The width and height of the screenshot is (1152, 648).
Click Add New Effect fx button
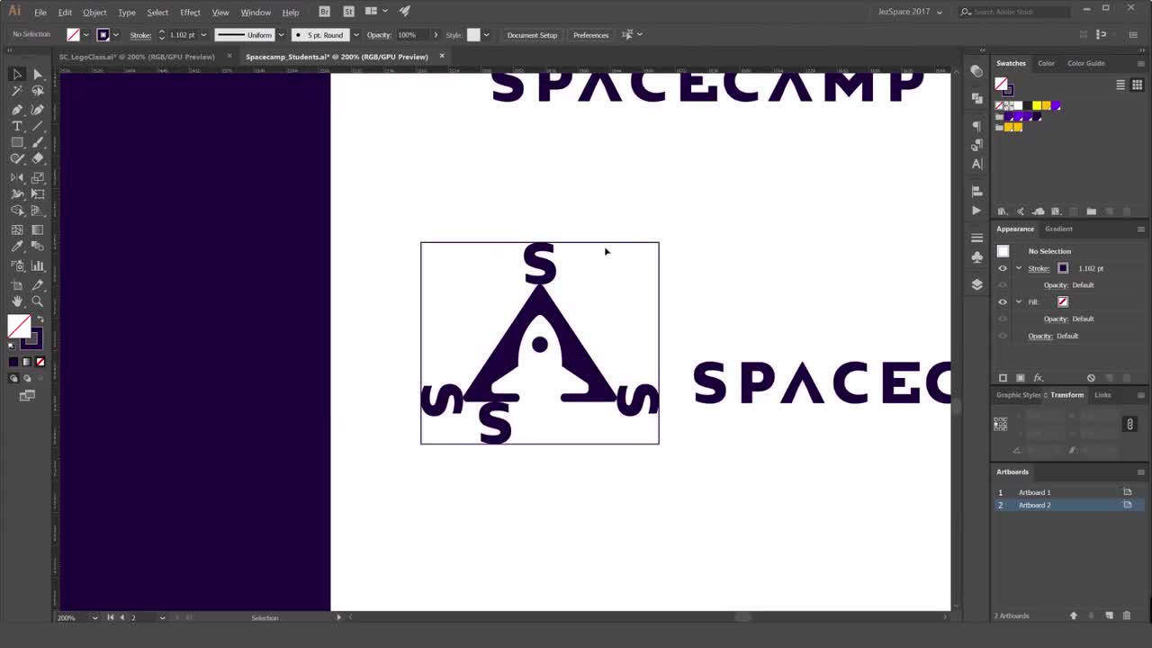coord(1038,378)
